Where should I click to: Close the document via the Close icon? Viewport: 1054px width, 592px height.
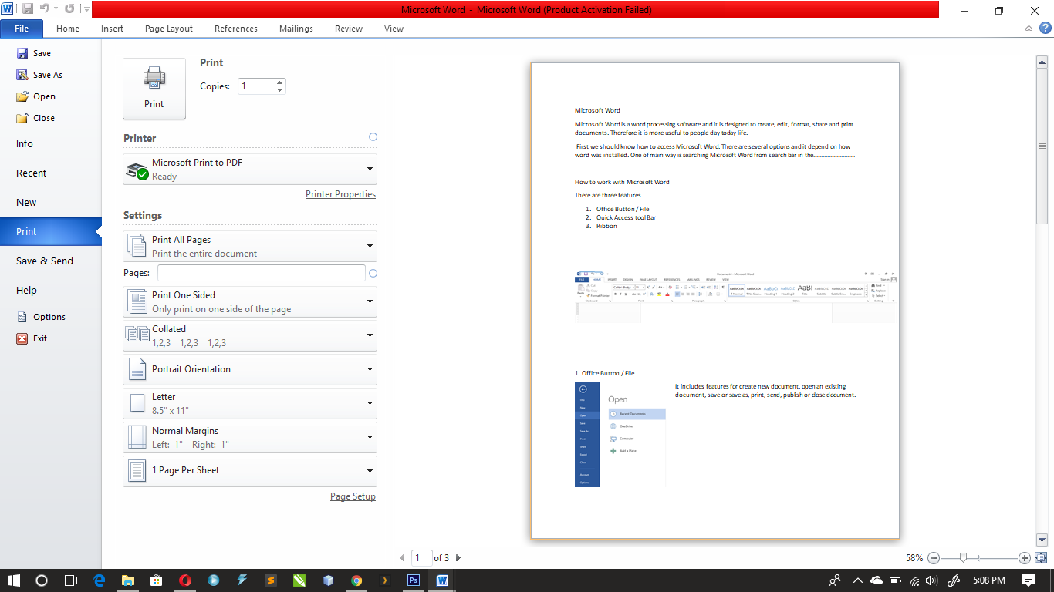38,117
